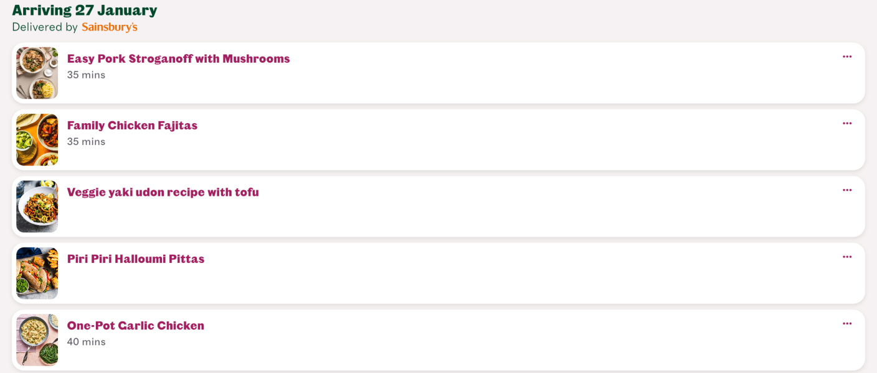View the Piri Piri Halloumi Pittas title link
Image resolution: width=877 pixels, height=373 pixels.
click(x=136, y=259)
